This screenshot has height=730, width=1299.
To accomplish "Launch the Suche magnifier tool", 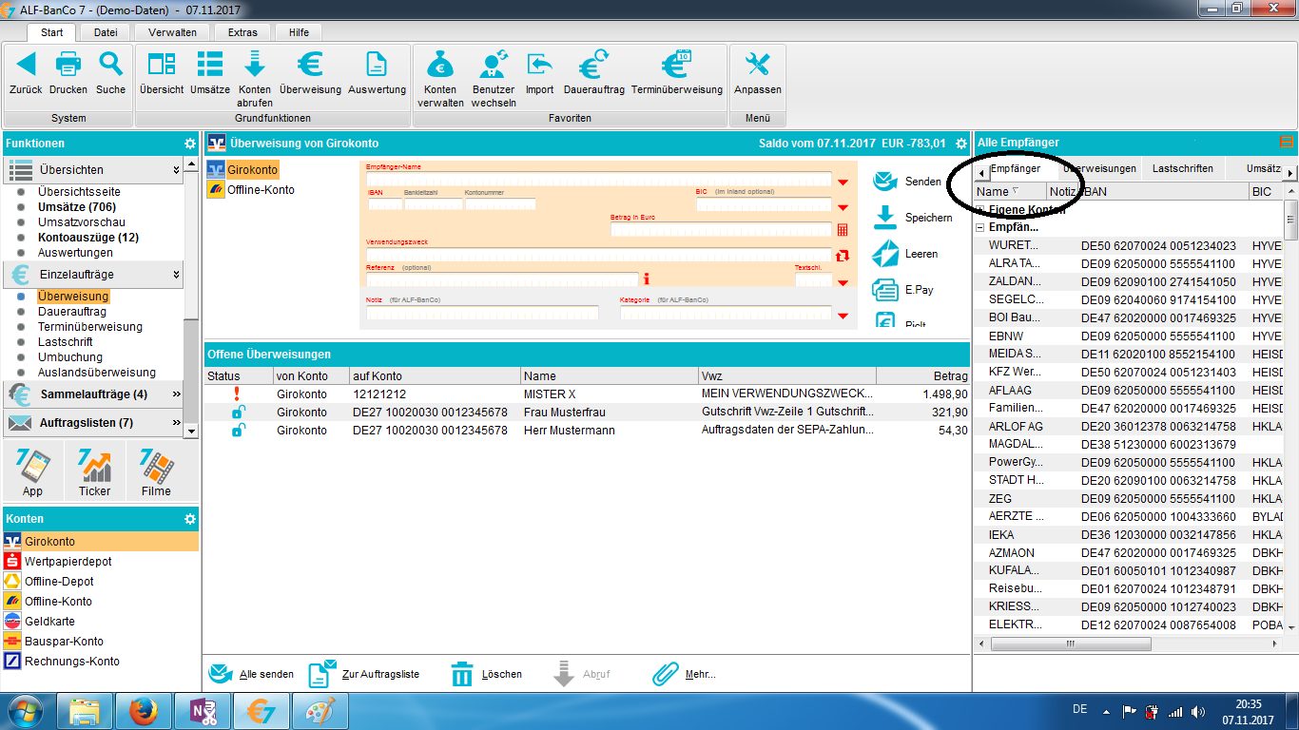I will 111,65.
